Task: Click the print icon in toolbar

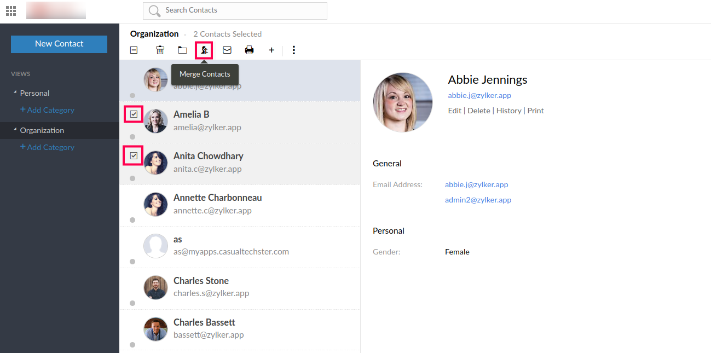Action: 249,50
